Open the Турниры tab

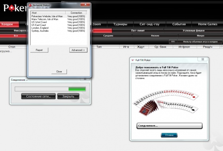(120, 24)
